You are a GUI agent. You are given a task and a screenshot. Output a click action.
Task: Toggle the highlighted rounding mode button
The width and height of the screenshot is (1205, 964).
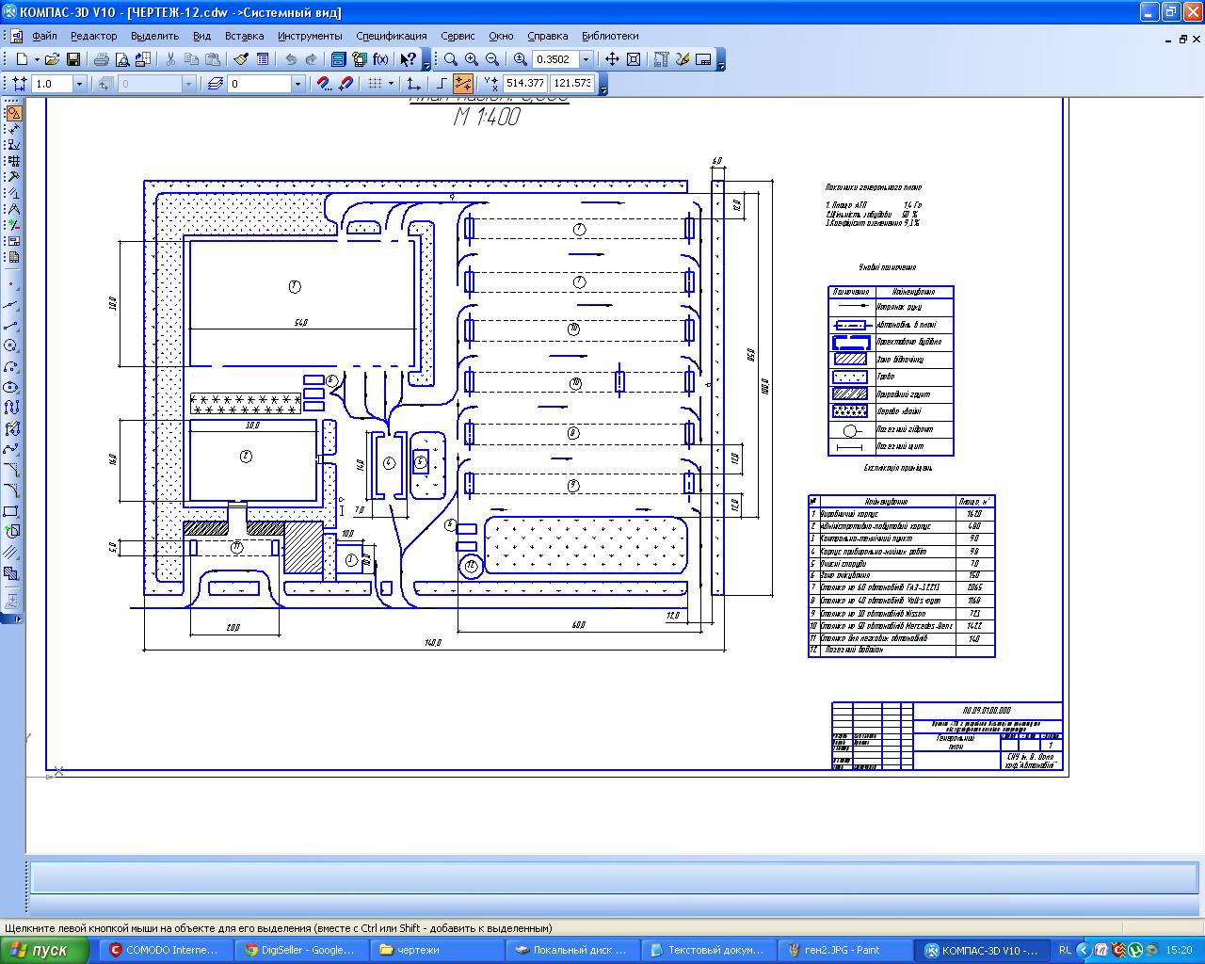pos(462,84)
